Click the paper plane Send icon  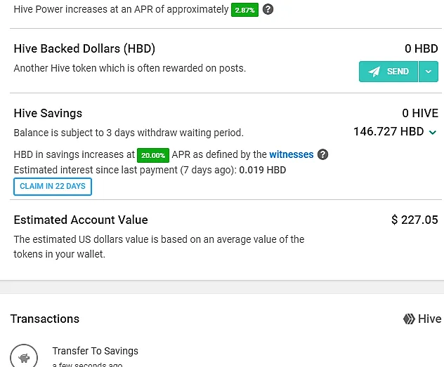pos(374,72)
